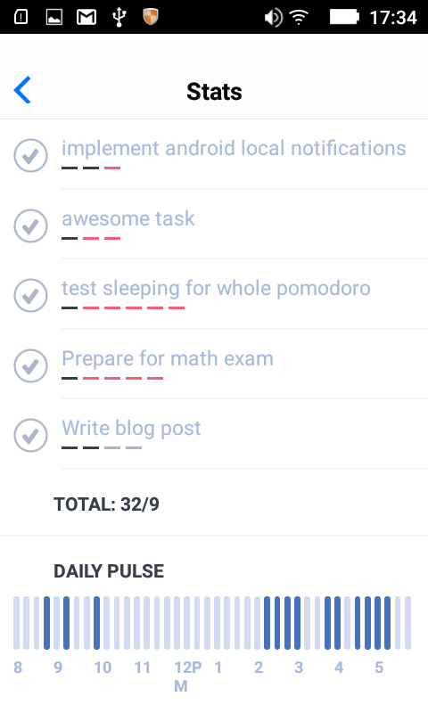Viewport: 428px width, 713px height.
Task: Tap the clock showing 17:34
Action: (x=393, y=18)
